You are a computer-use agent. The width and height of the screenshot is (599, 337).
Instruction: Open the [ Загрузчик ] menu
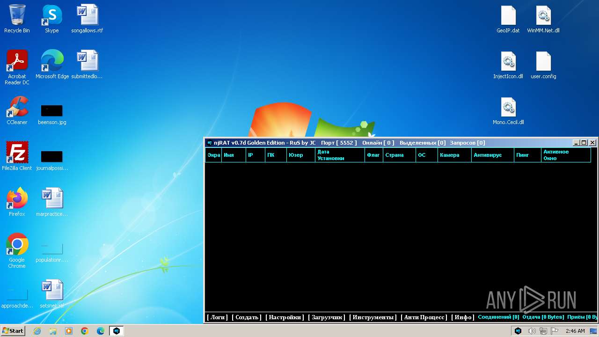(327, 317)
